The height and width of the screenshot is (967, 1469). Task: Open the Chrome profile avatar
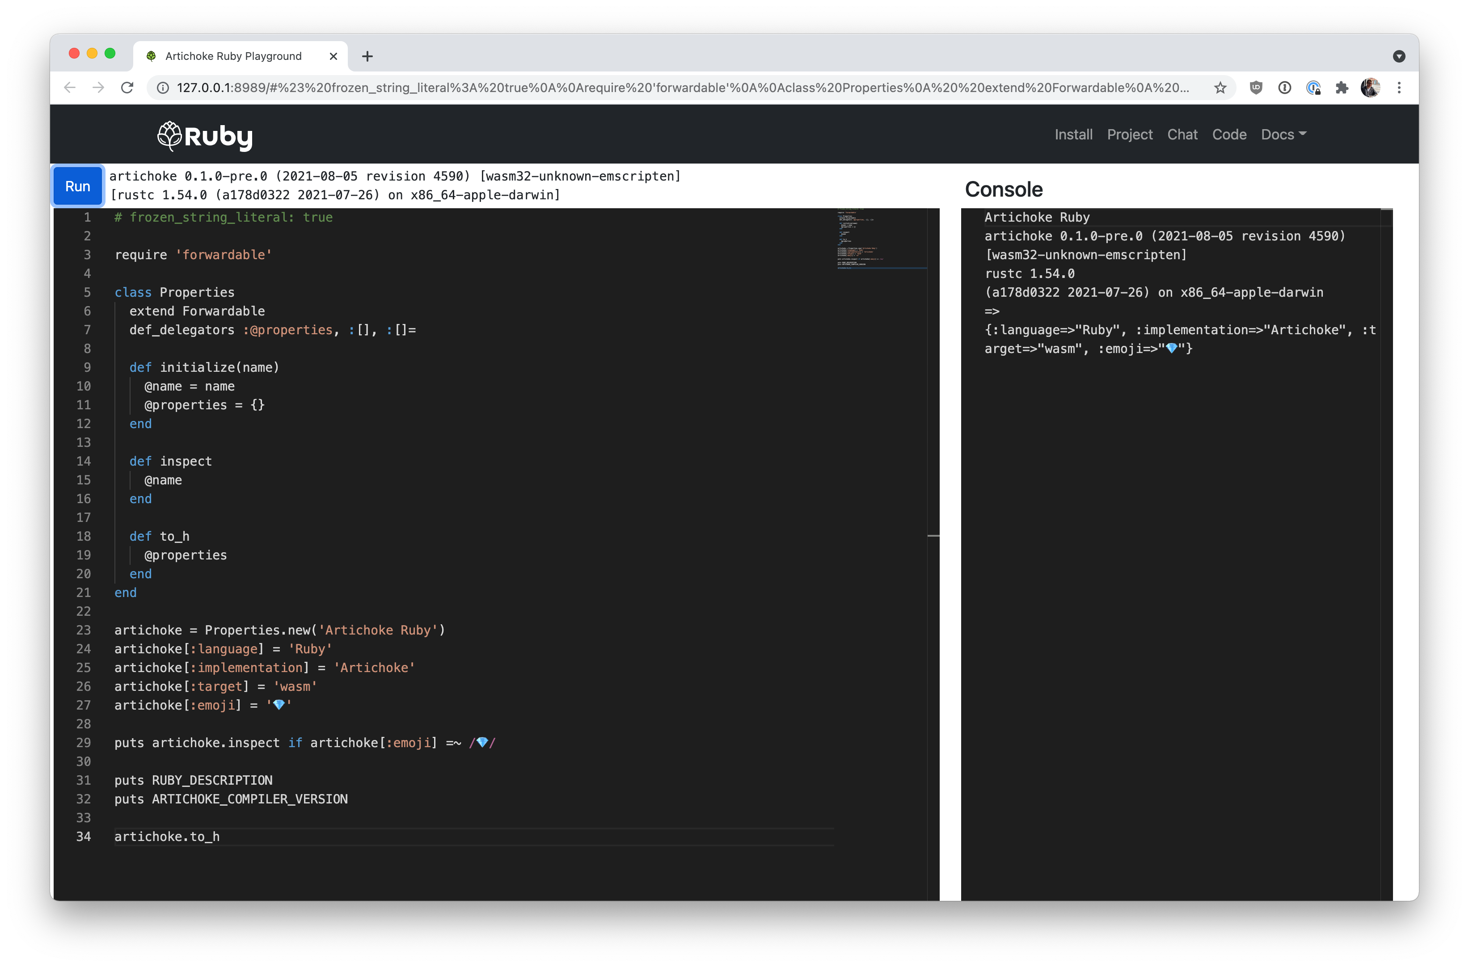pyautogui.click(x=1370, y=88)
